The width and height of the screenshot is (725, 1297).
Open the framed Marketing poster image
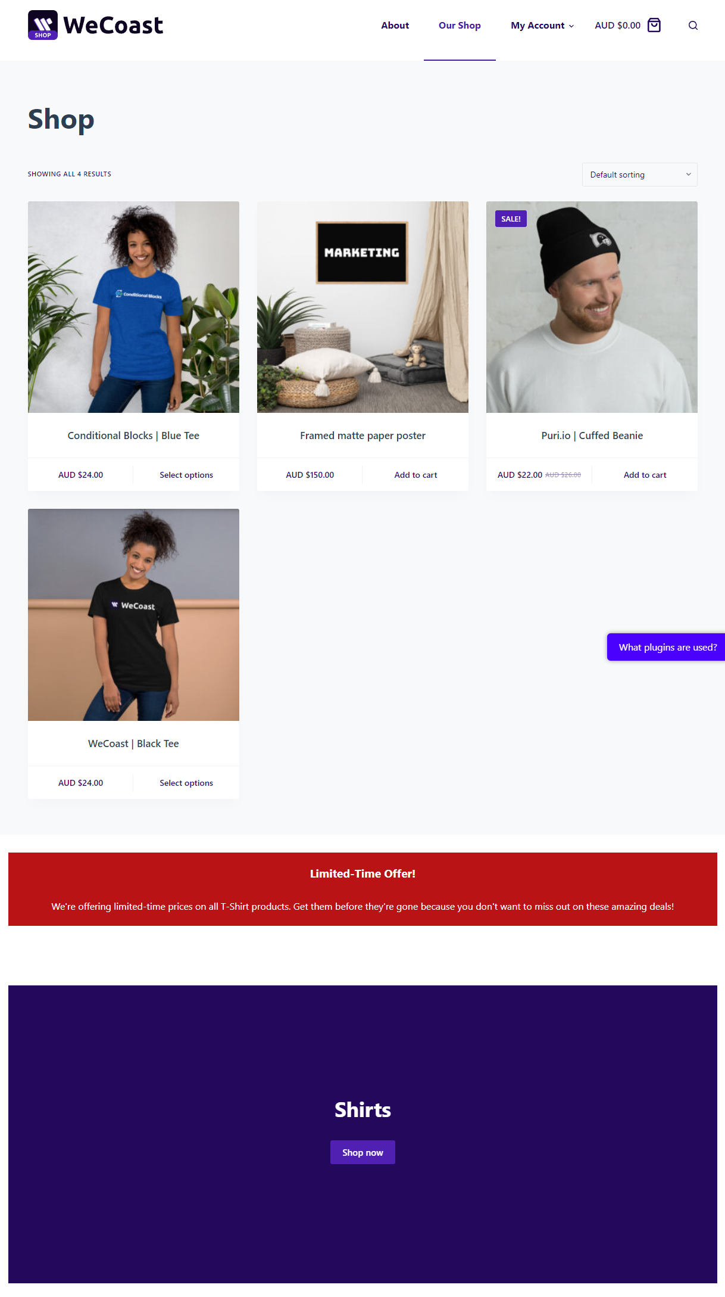coord(362,307)
